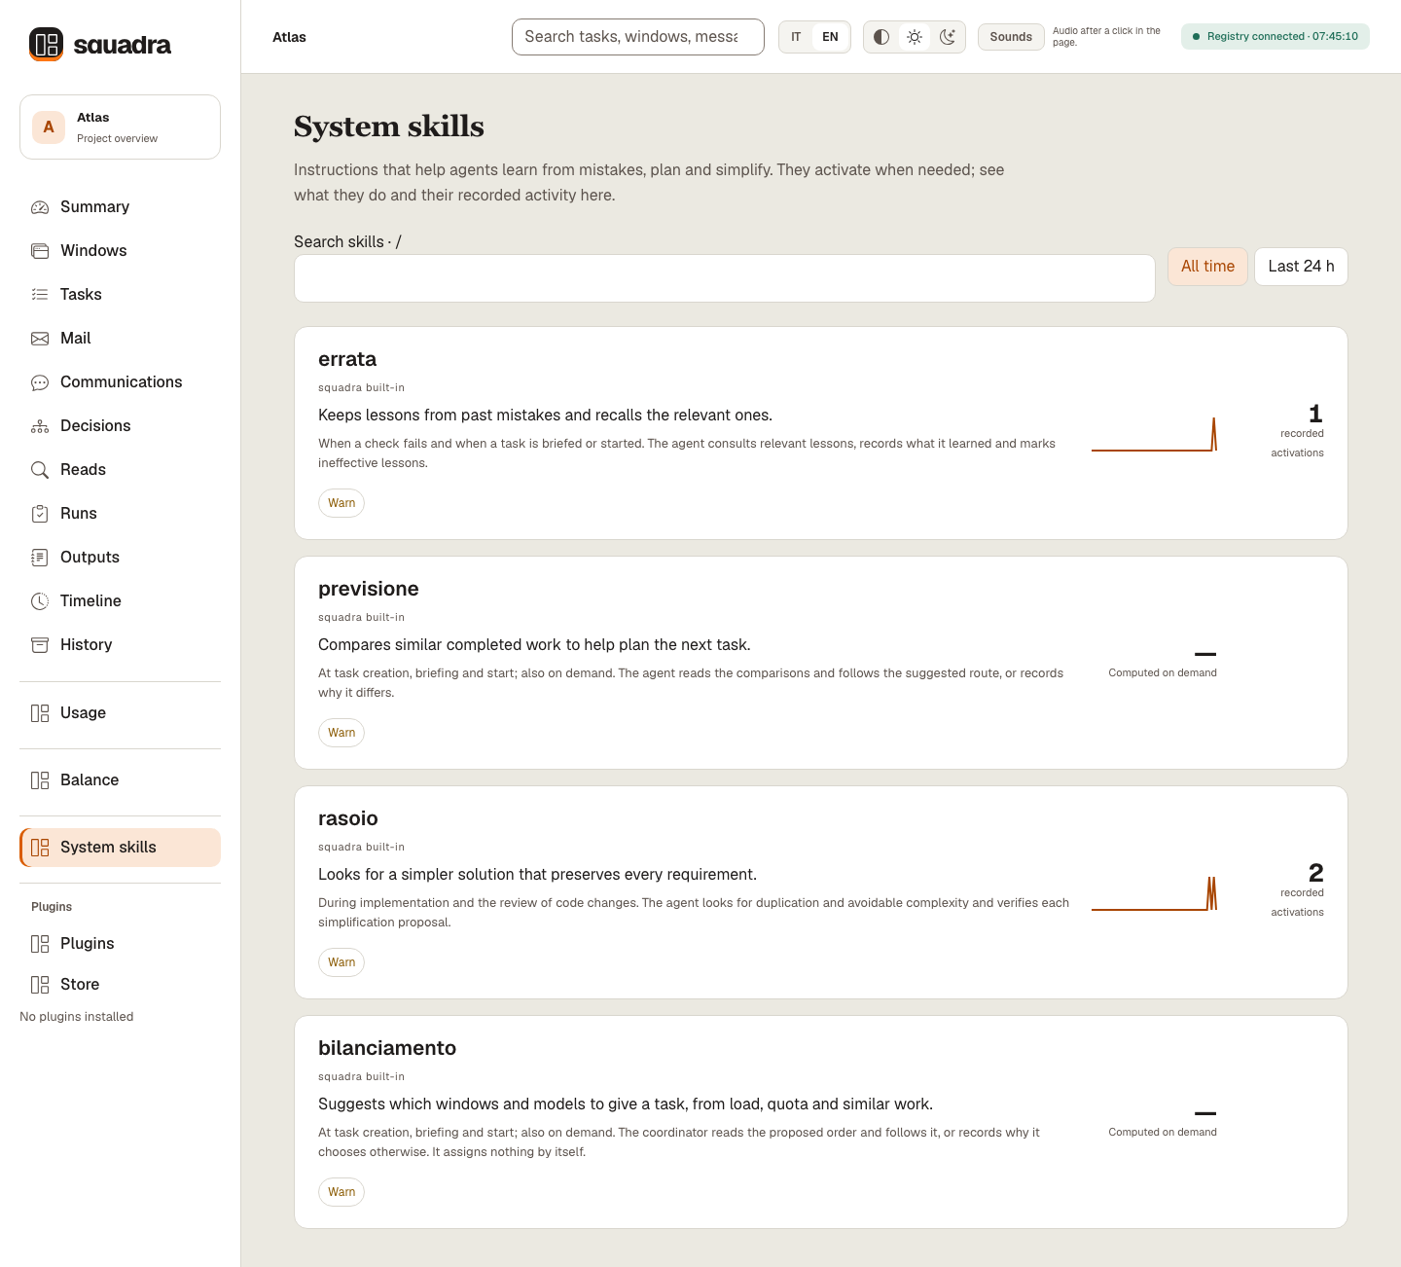
Task: Open the Atlas project overview selector
Action: click(120, 127)
